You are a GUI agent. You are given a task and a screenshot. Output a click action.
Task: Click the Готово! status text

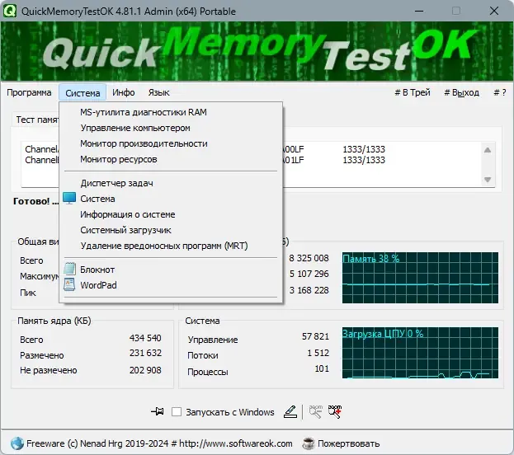coord(35,201)
